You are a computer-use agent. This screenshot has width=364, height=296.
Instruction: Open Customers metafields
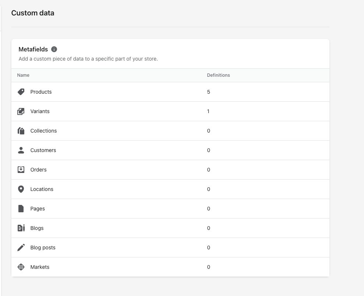click(43, 150)
